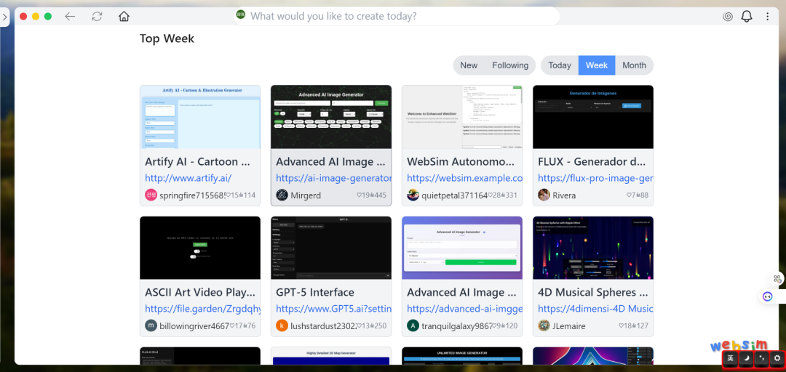786x372 pixels.
Task: Open the floating apps grid icon
Action: pyautogui.click(x=777, y=279)
